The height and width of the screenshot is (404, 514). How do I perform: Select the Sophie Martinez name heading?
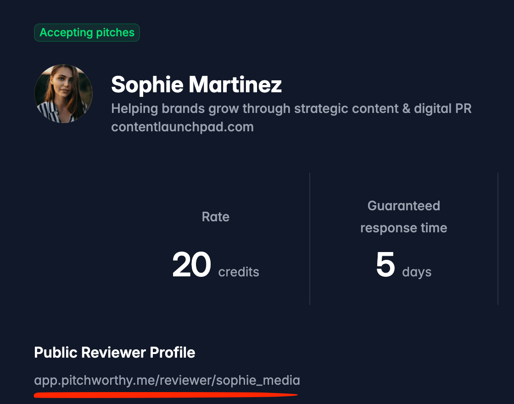[196, 84]
